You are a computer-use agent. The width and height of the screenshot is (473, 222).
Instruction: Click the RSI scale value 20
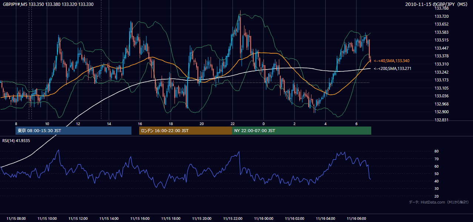point(437,196)
